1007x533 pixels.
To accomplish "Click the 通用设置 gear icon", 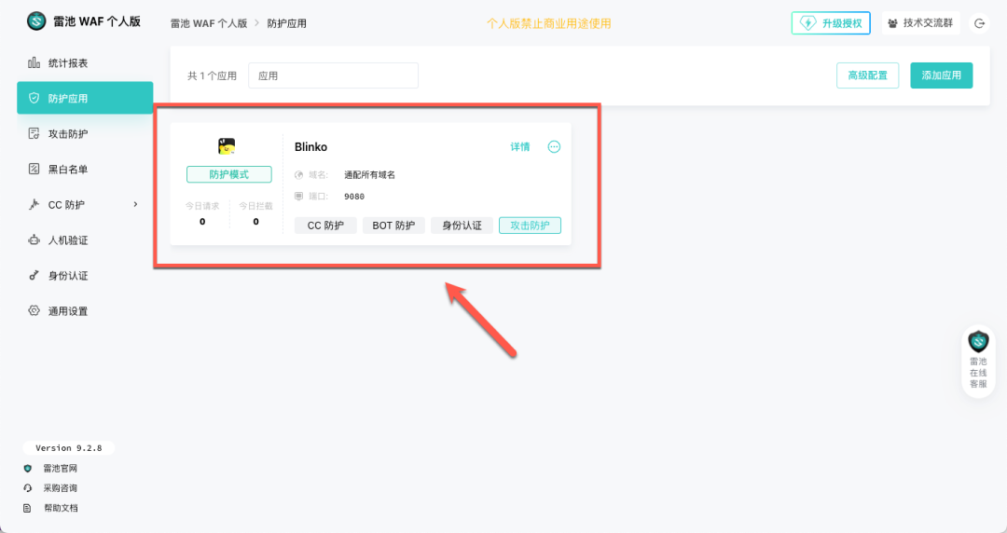I will coord(34,310).
